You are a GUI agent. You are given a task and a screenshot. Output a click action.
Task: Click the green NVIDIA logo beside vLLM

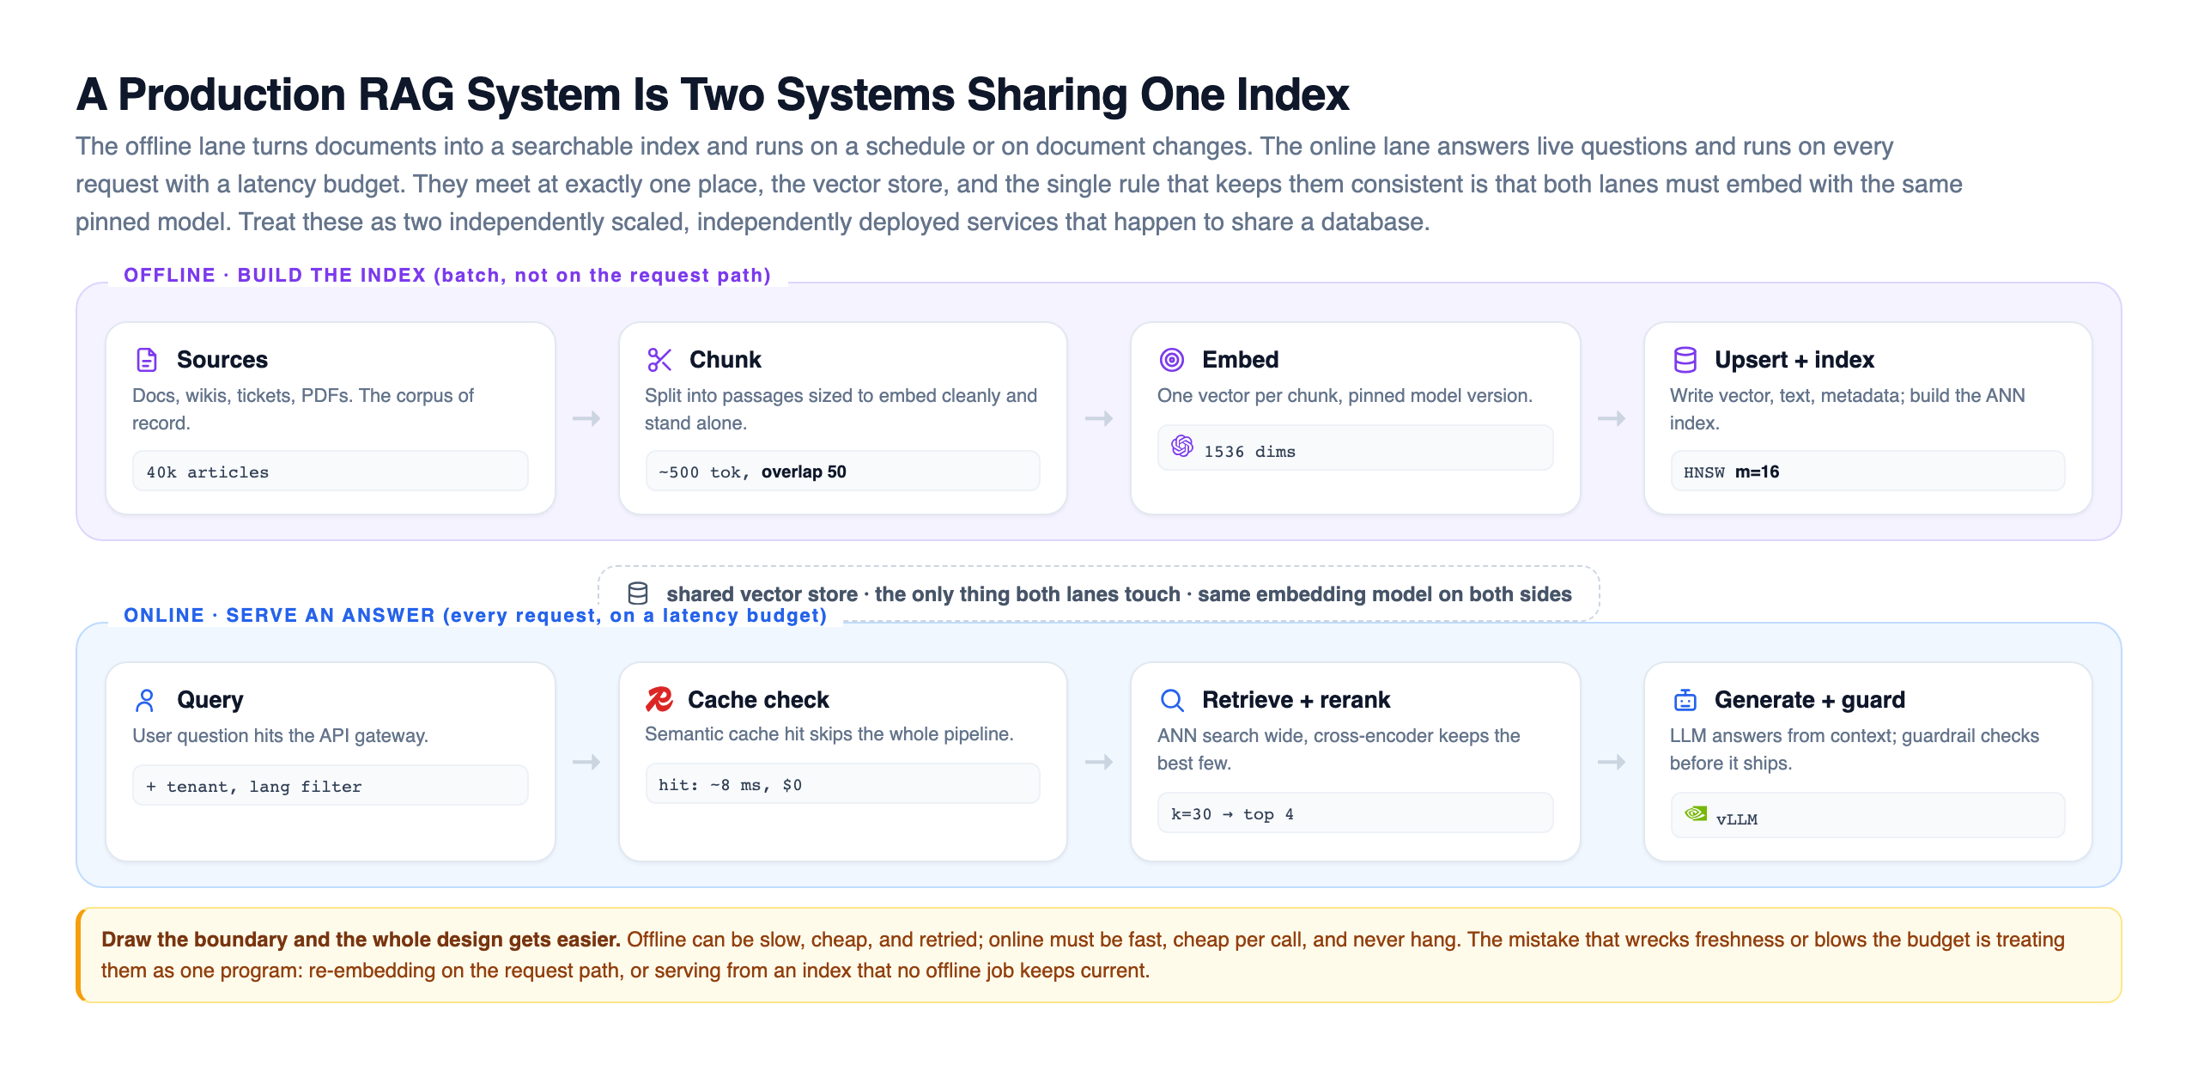[1696, 813]
